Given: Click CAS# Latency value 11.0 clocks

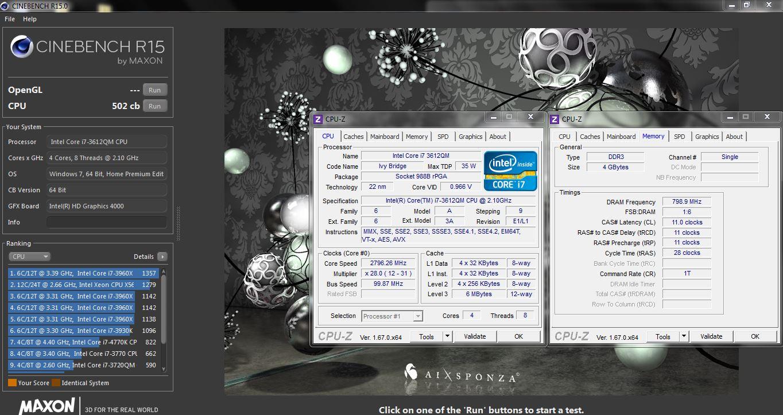Looking at the screenshot, I should [687, 223].
